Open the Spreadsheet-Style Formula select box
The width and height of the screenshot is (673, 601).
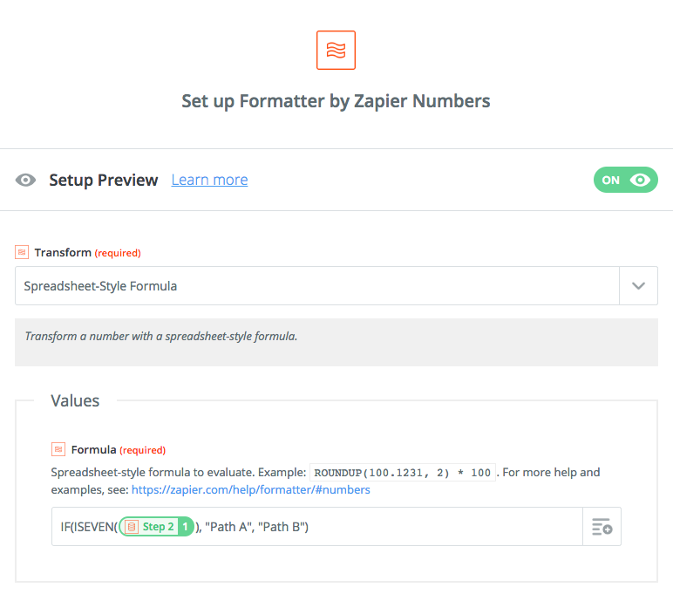coord(336,286)
